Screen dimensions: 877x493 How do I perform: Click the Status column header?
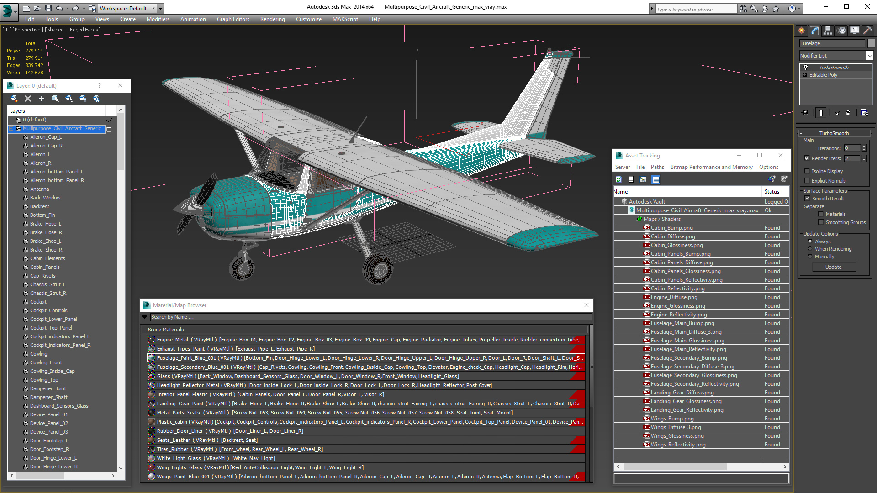click(775, 192)
